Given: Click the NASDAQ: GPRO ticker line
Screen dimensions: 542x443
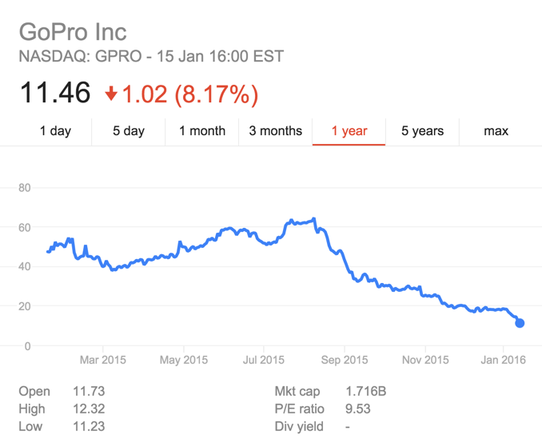Looking at the screenshot, I should pyautogui.click(x=151, y=57).
